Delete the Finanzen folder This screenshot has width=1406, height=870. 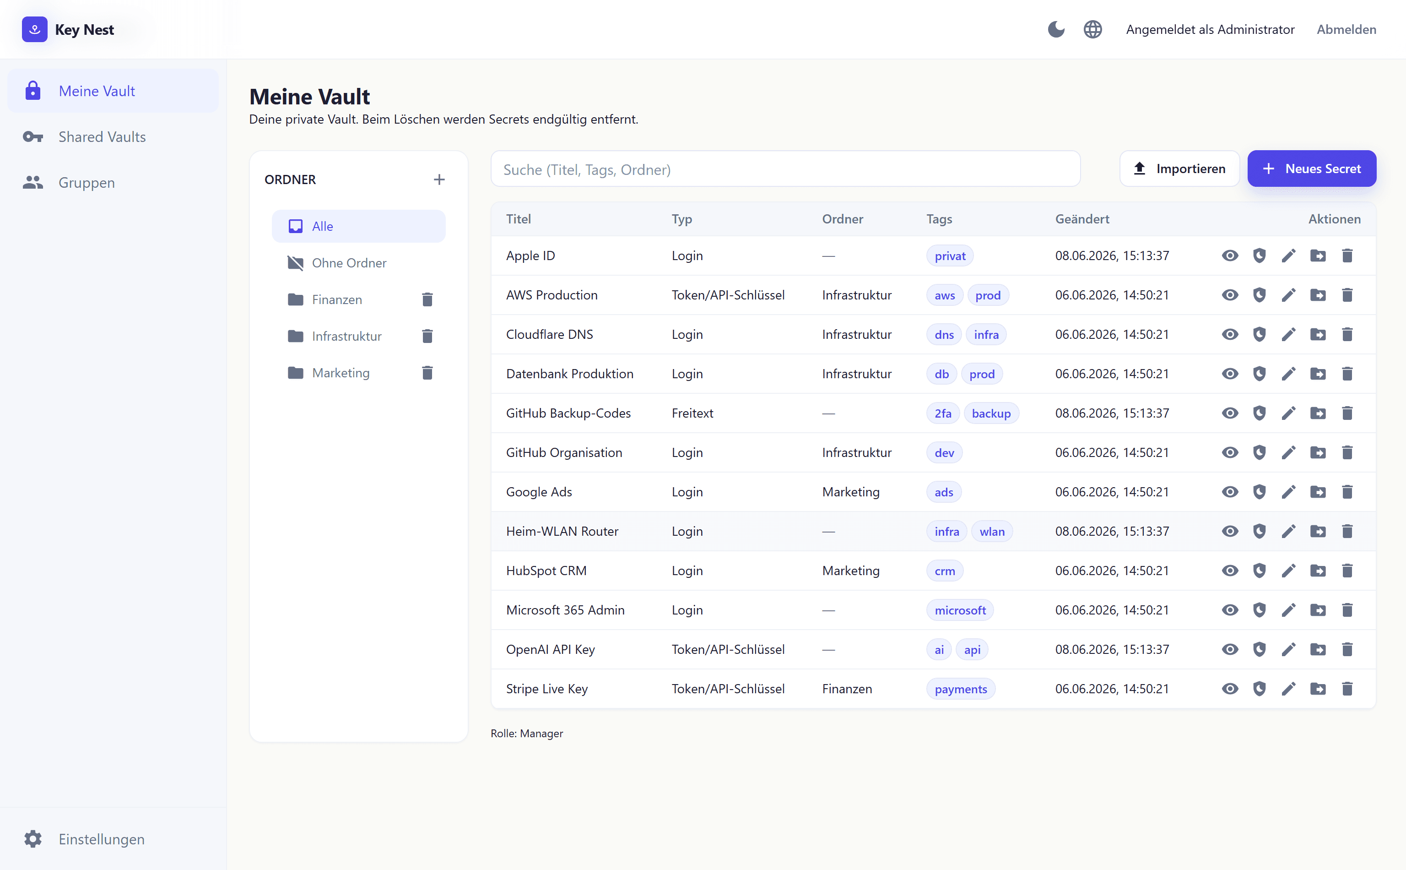pyautogui.click(x=427, y=300)
